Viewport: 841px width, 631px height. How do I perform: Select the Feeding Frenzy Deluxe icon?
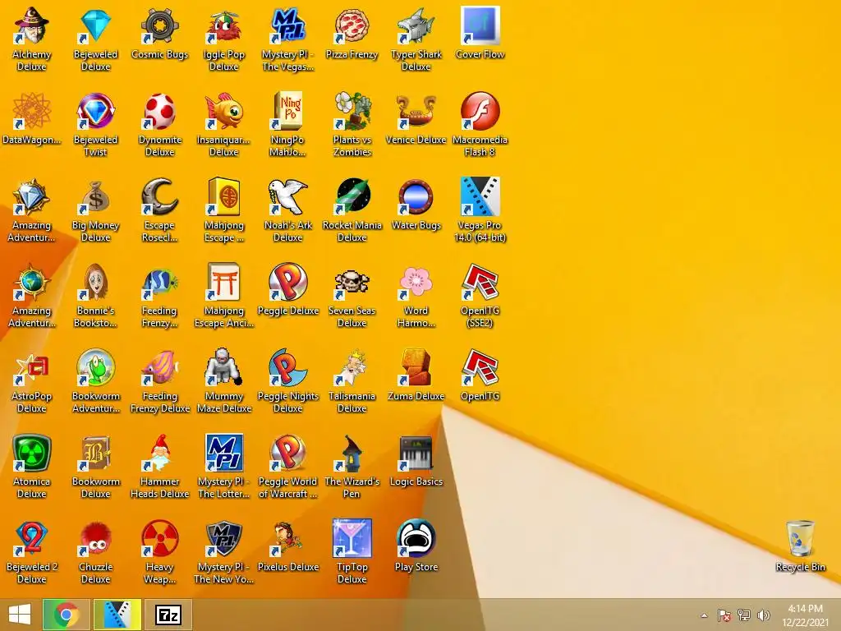tap(160, 367)
